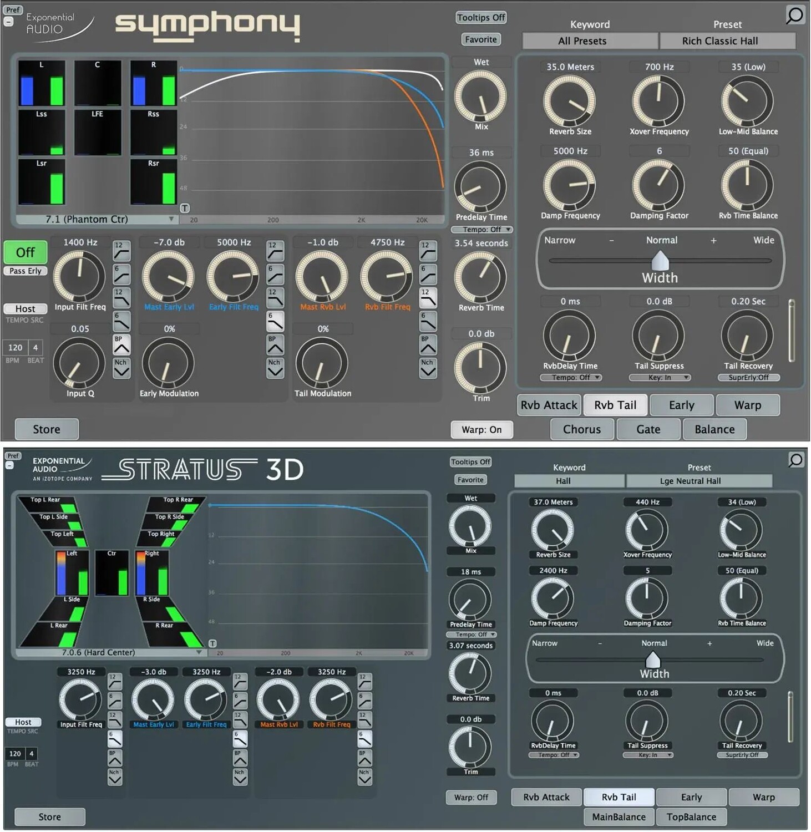Click Store button in Stratus 3D
The width and height of the screenshot is (811, 832).
click(49, 817)
